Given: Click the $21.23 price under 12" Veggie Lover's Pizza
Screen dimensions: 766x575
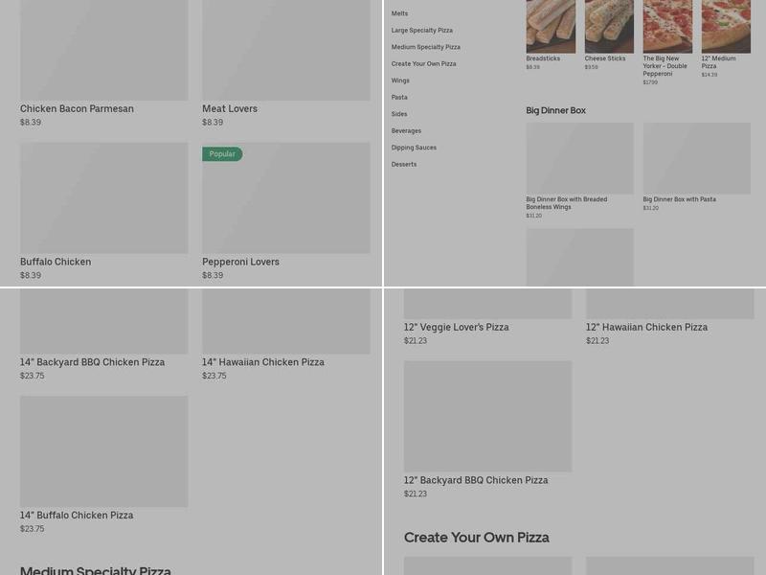Looking at the screenshot, I should (x=416, y=341).
